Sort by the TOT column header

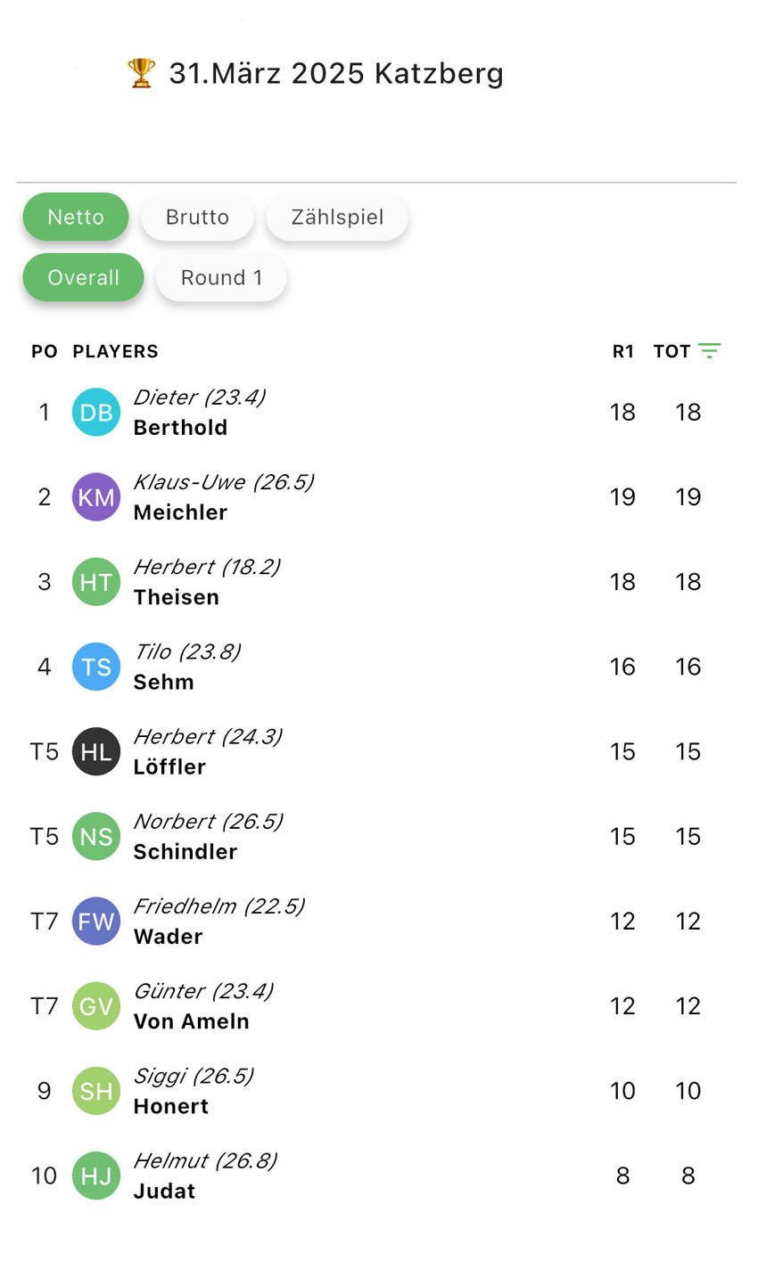(x=671, y=351)
